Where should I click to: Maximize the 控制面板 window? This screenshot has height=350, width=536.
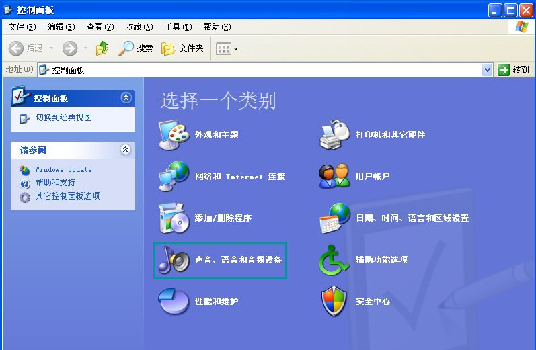(x=510, y=11)
